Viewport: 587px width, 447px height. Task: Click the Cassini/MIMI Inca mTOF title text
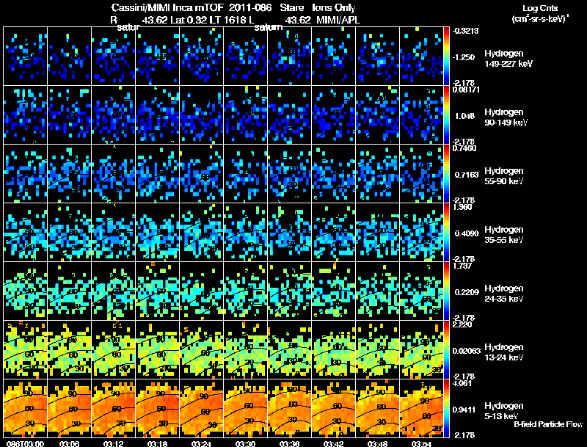[167, 7]
